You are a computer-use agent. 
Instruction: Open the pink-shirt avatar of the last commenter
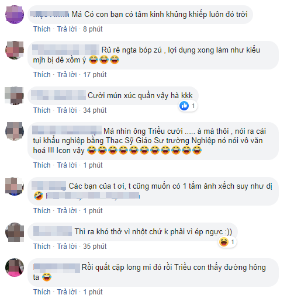coord(15,268)
